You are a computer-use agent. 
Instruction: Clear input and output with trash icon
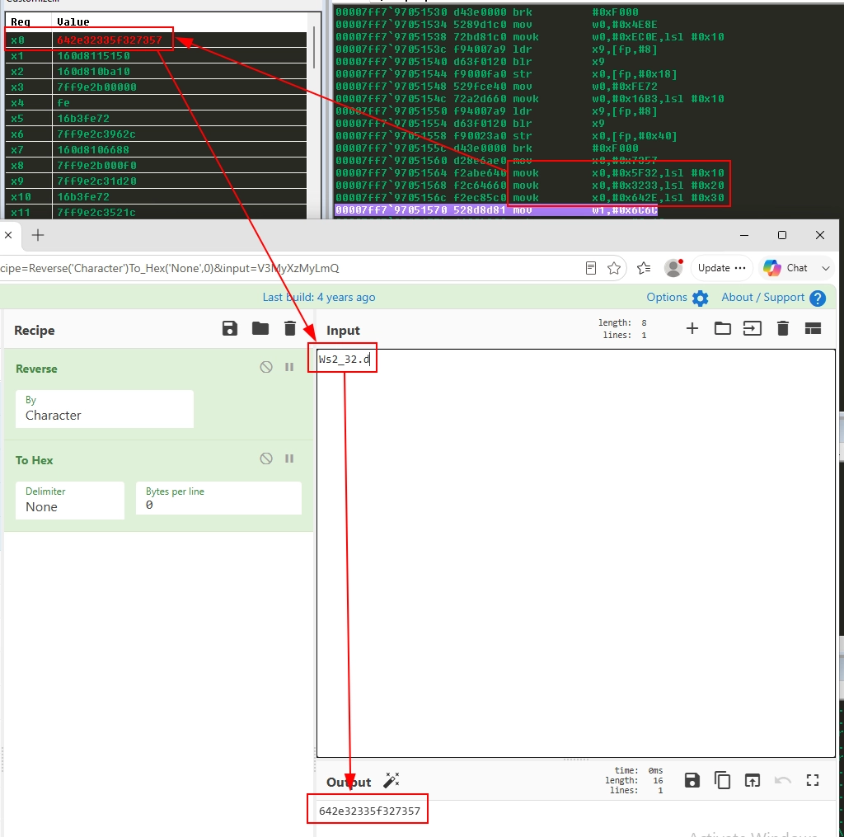pyautogui.click(x=783, y=328)
